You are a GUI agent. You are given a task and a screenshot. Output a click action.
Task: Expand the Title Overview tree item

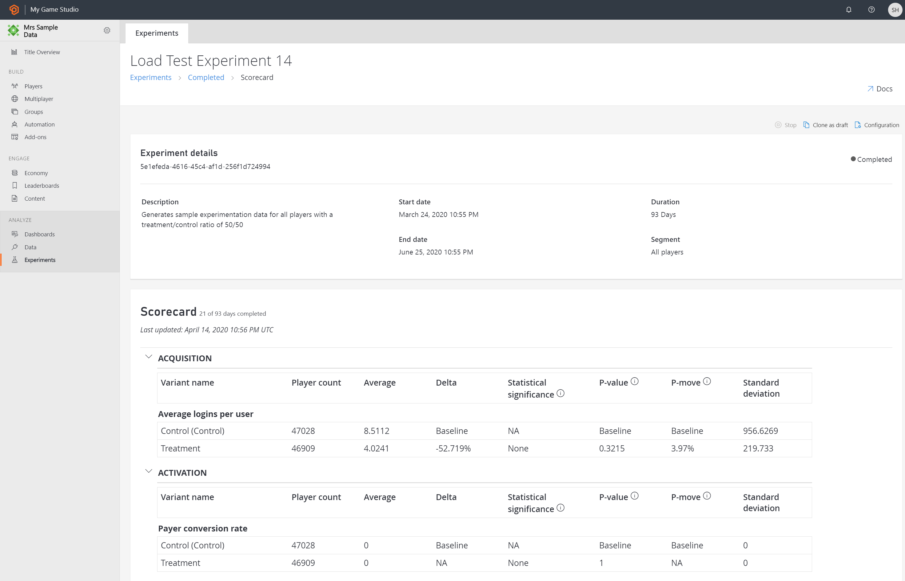click(x=42, y=51)
